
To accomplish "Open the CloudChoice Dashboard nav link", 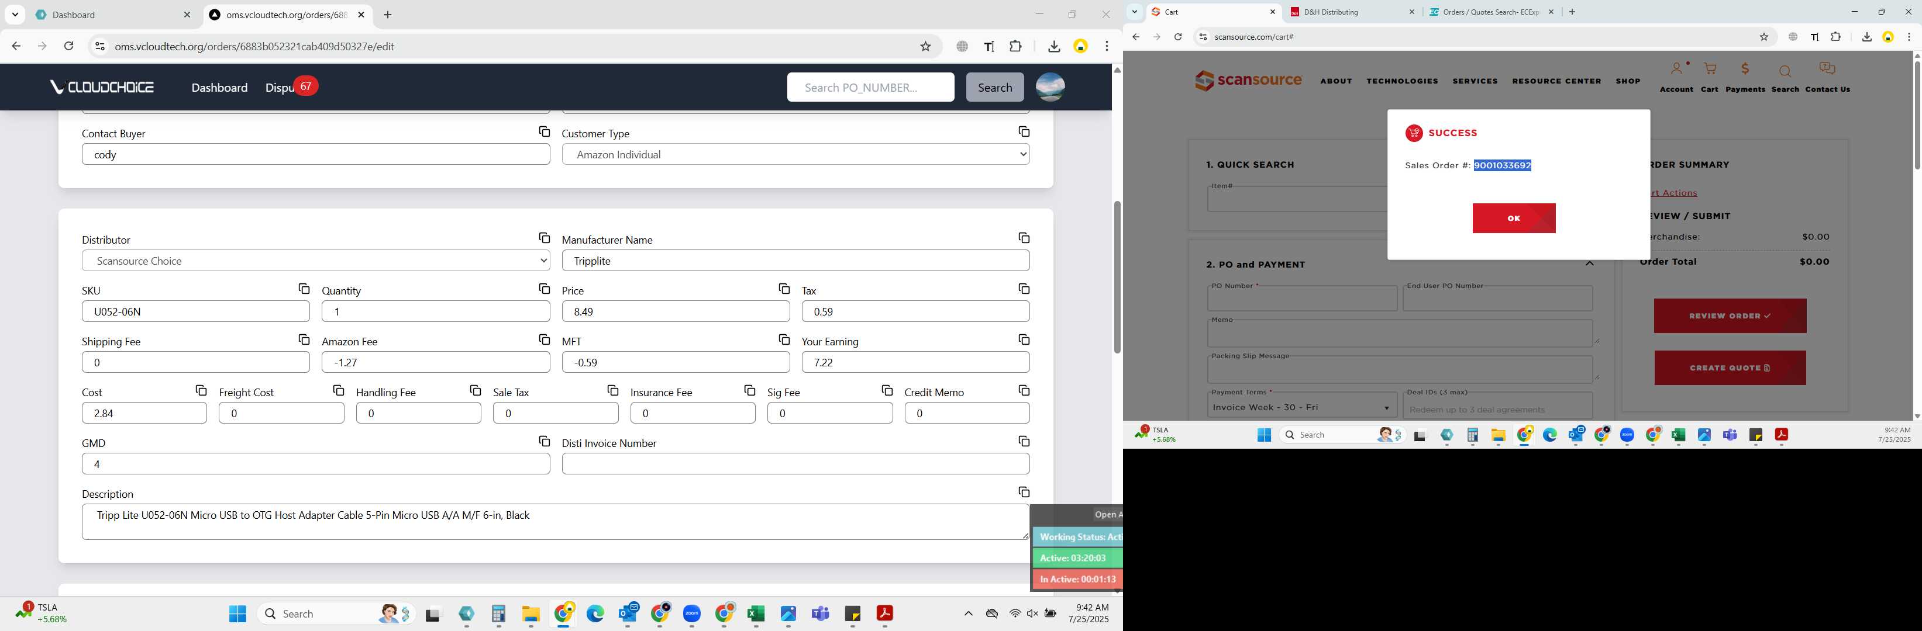I will 219,87.
